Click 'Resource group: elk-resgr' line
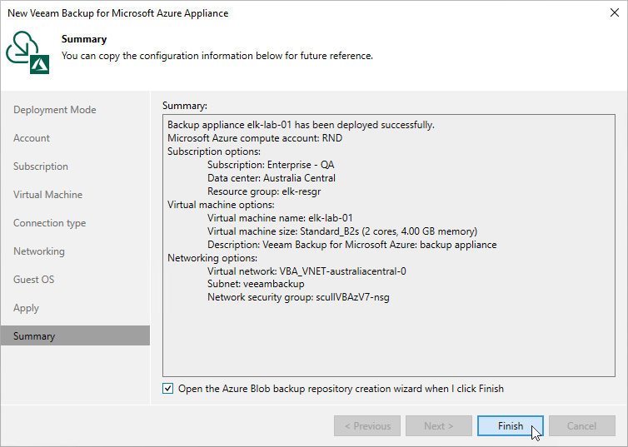Screen dimensions: 628x447 (264, 191)
